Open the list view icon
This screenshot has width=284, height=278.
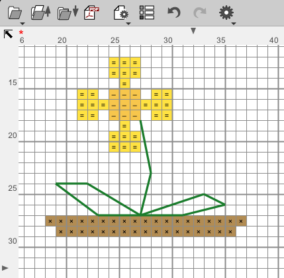[x=147, y=13]
